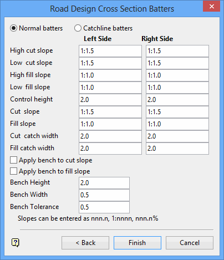
Task: Select the Normal batters radio button
Action: coord(14,28)
